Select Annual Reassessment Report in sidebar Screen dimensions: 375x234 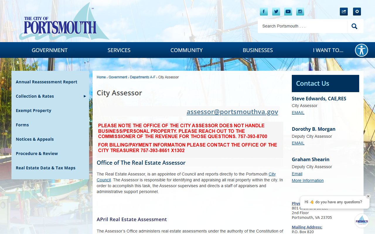(47, 82)
